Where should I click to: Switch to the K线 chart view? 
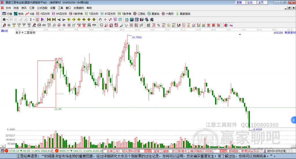click(x=30, y=14)
